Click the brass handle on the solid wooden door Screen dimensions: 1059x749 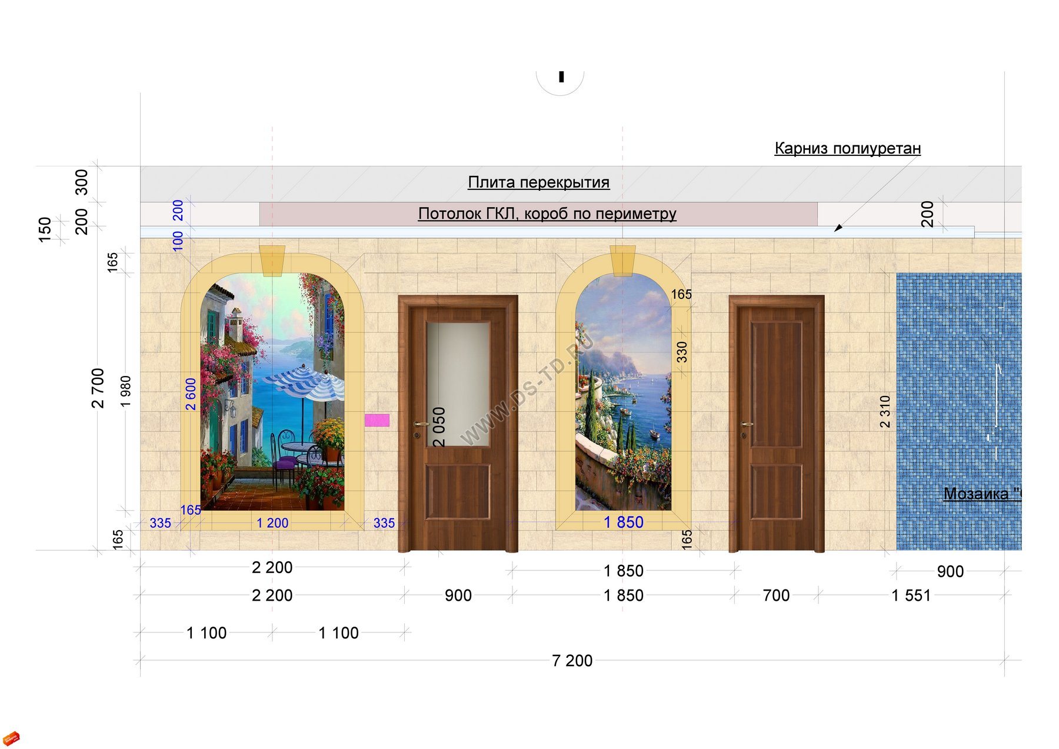(747, 424)
